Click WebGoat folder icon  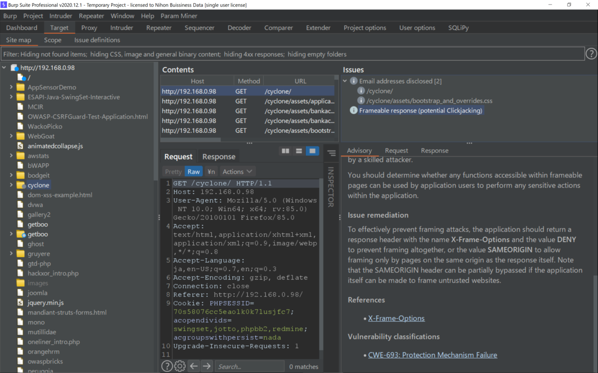point(20,136)
